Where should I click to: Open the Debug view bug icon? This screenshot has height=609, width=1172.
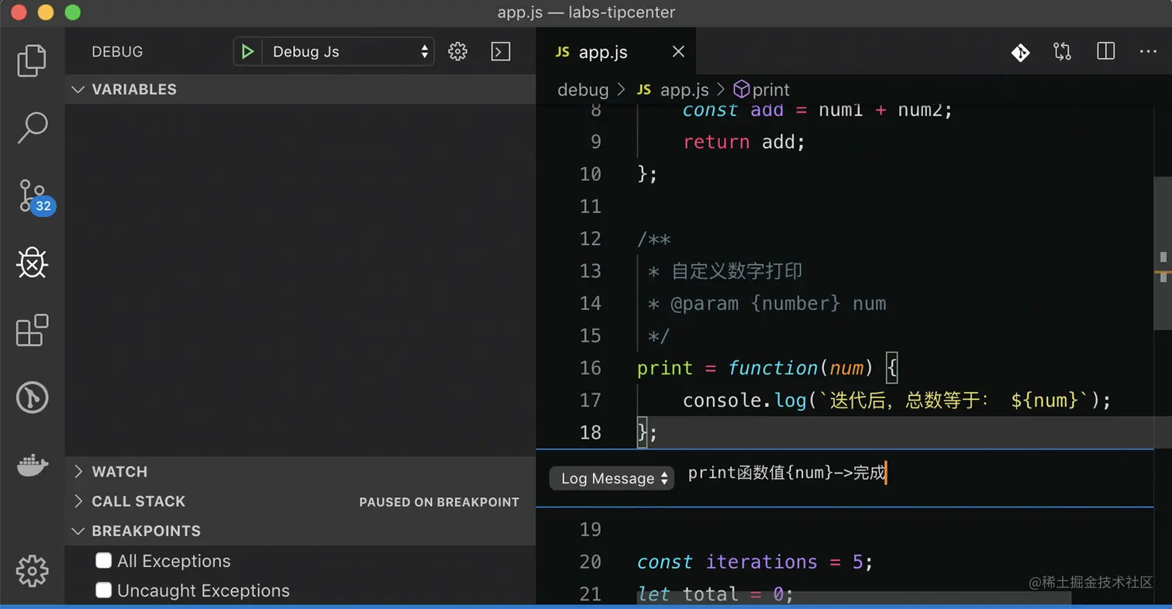point(32,264)
